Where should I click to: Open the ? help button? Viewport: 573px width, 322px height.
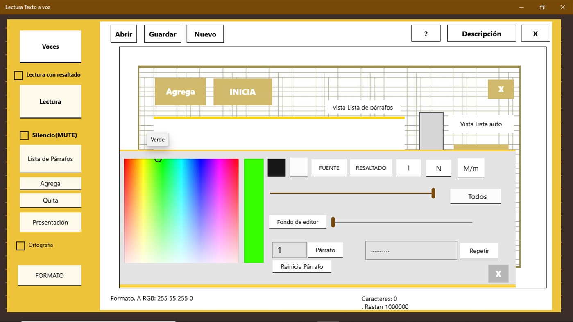pos(426,33)
